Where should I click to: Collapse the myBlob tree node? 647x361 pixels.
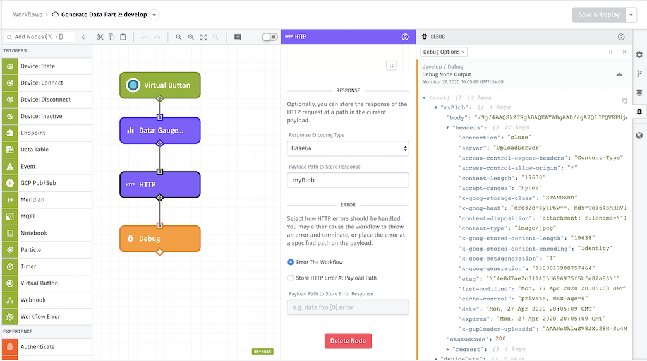tap(436, 107)
